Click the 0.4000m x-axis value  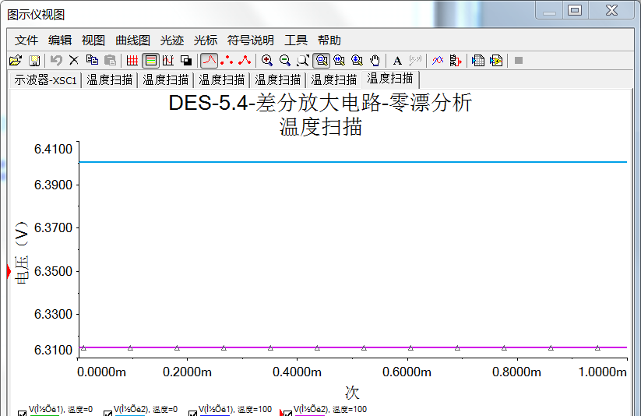pyautogui.click(x=297, y=372)
